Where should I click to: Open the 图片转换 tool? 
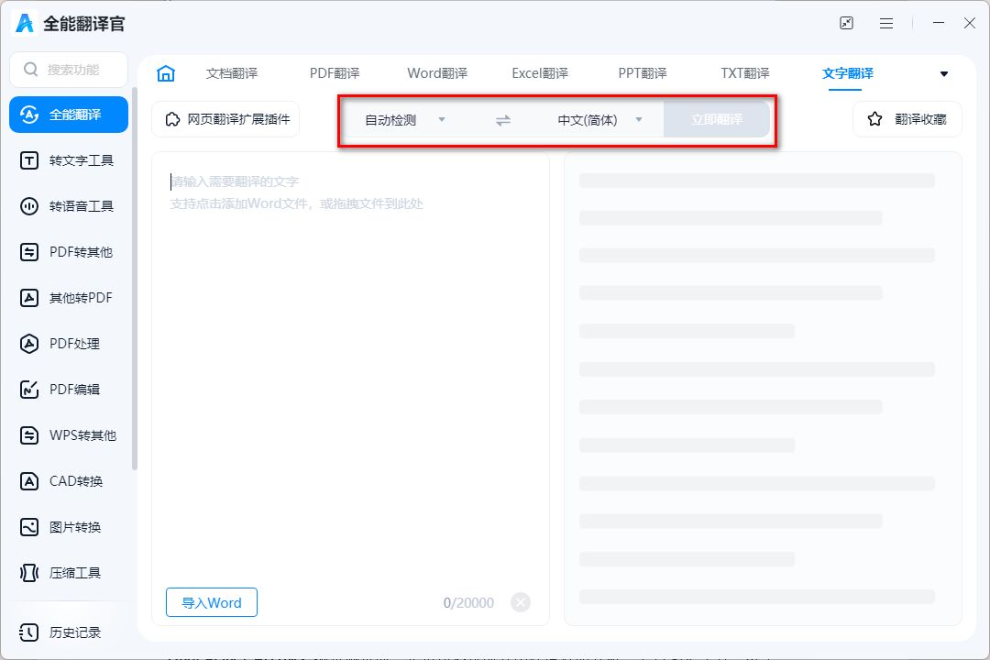(69, 527)
